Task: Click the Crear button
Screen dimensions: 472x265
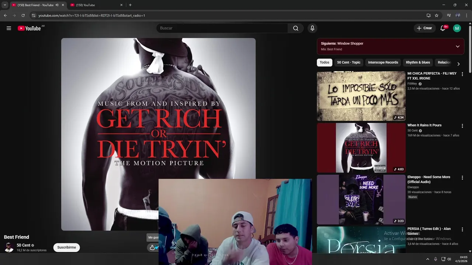Action: tap(424, 28)
